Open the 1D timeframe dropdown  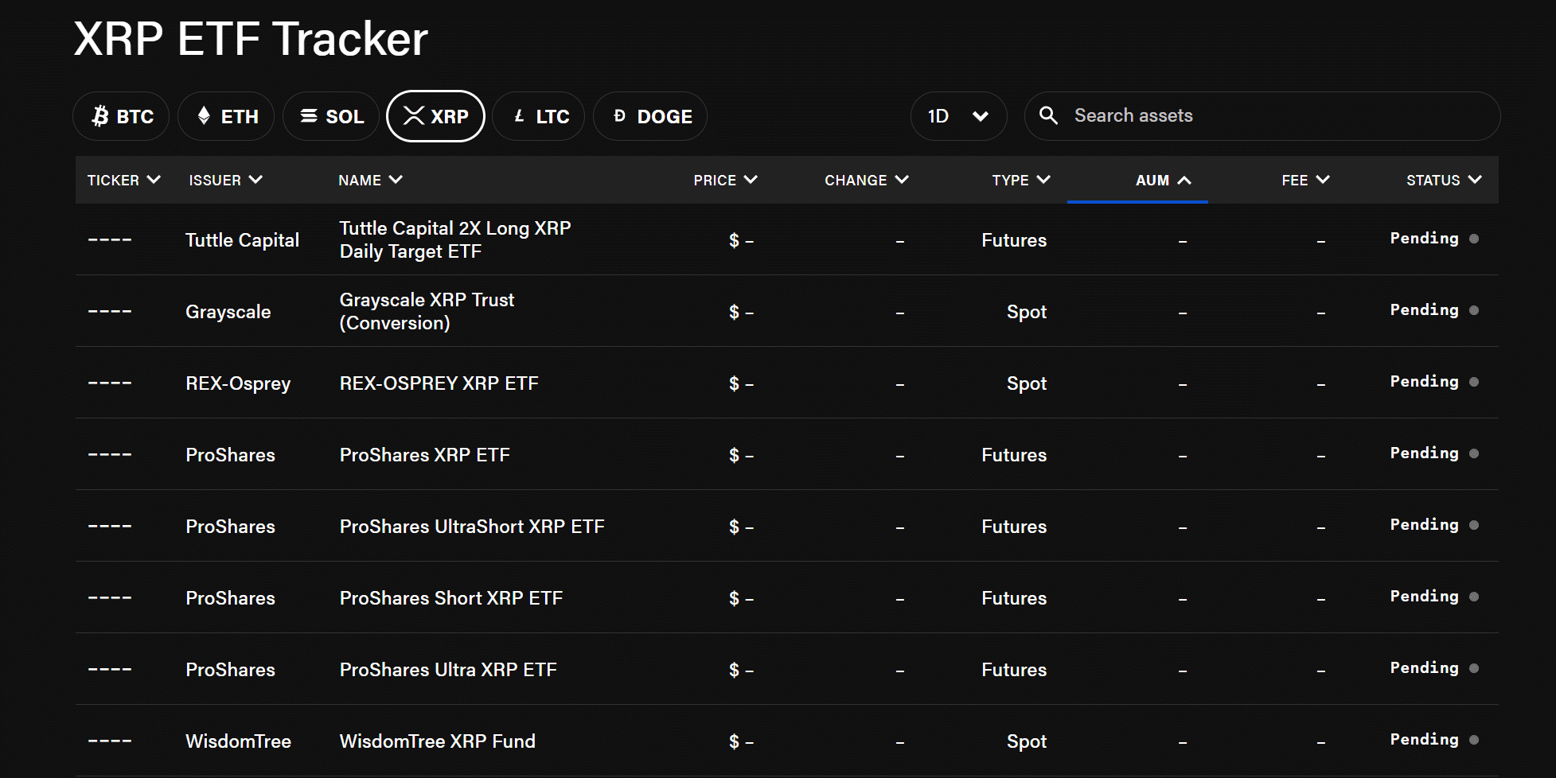click(x=958, y=116)
